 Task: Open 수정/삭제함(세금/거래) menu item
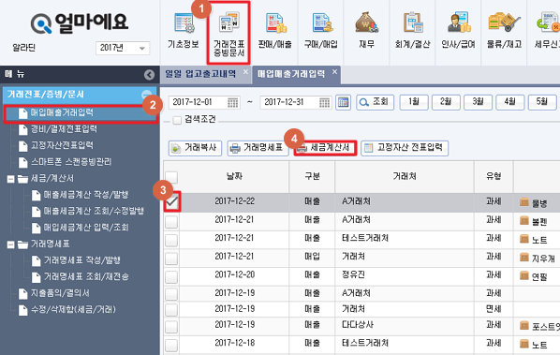point(73,310)
